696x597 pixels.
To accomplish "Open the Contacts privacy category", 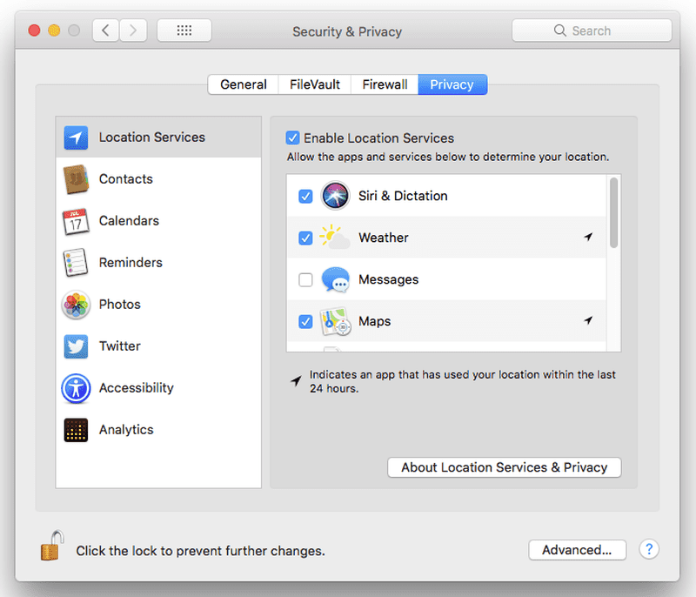I will (125, 179).
